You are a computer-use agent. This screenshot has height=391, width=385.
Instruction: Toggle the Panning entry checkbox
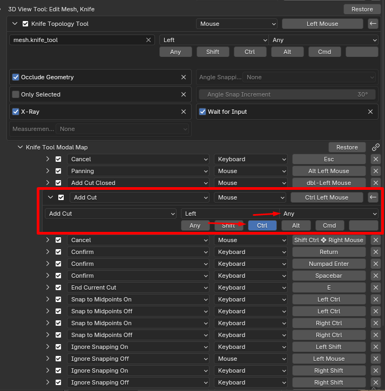tap(58, 171)
